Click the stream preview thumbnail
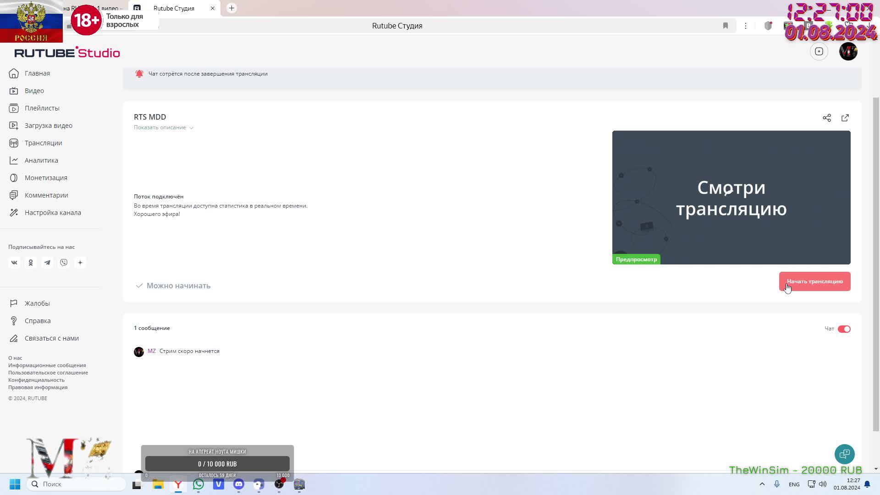 click(731, 198)
